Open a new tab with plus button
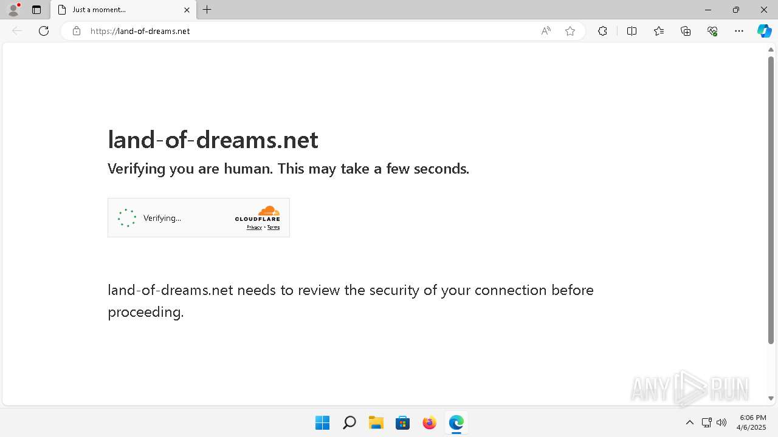 tap(207, 10)
